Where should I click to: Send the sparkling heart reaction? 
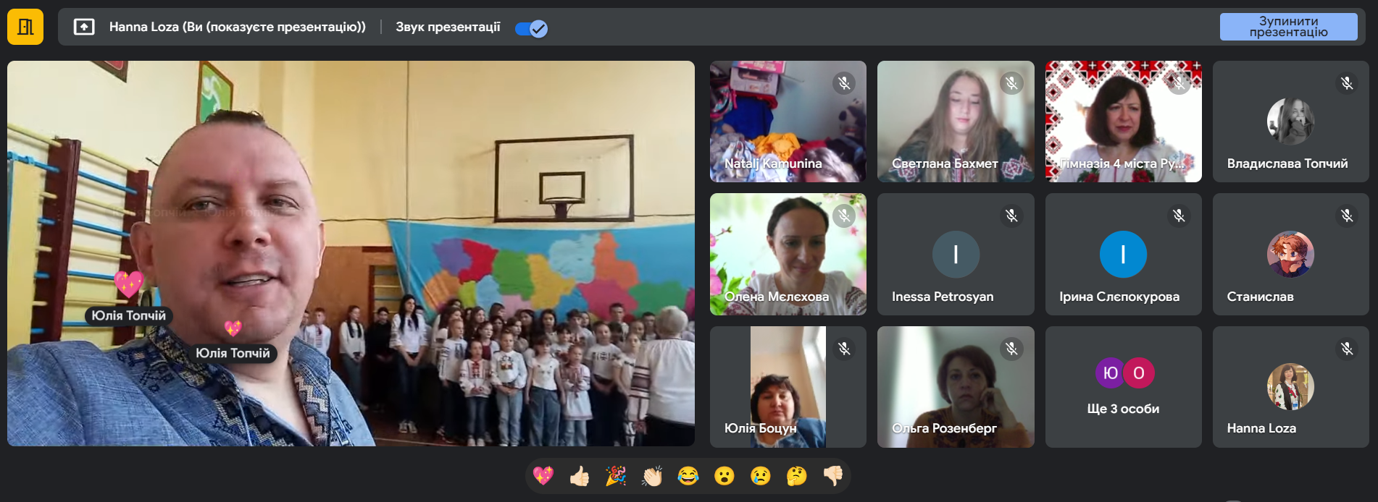543,475
